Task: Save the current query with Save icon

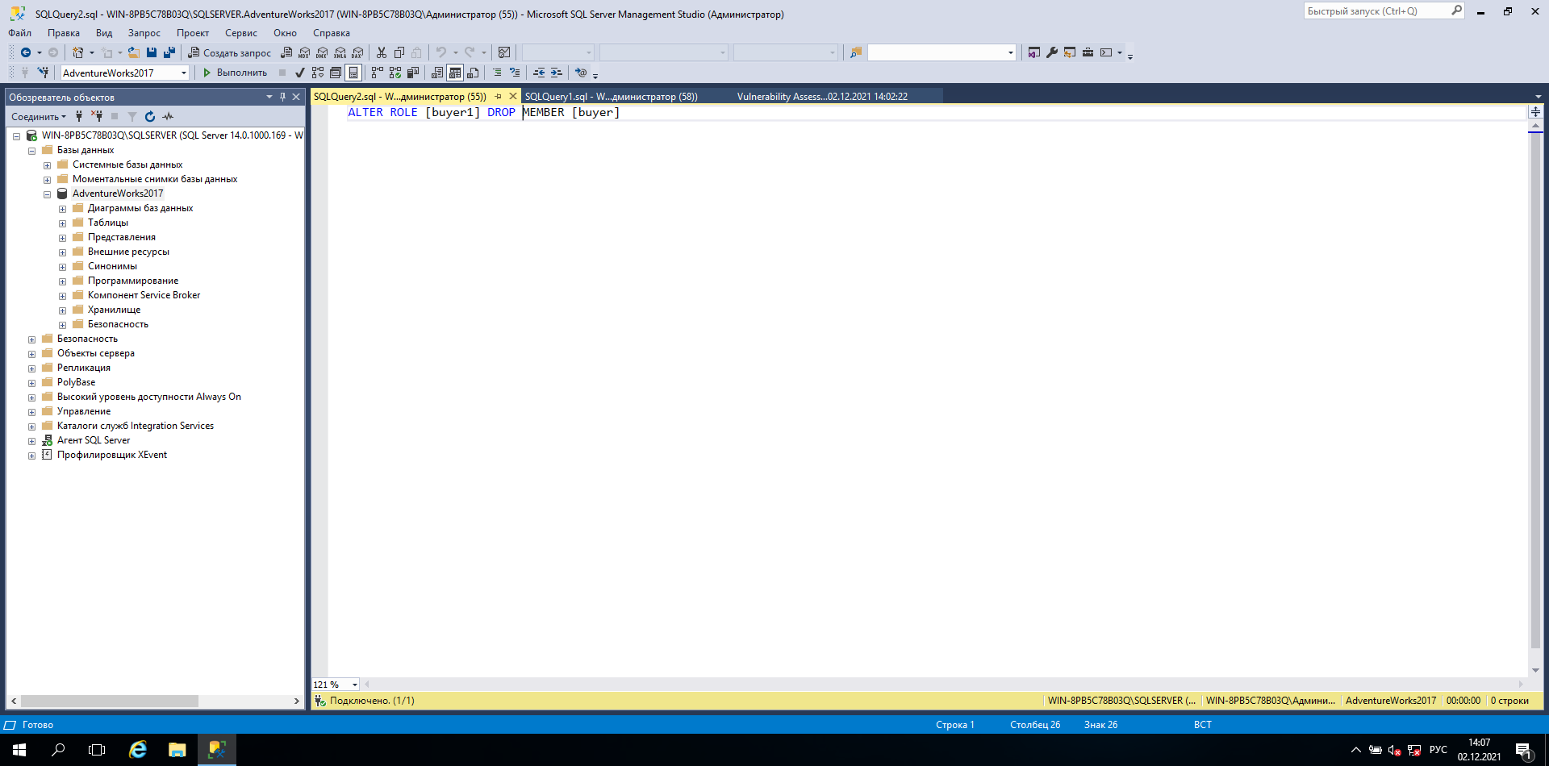Action: [152, 52]
